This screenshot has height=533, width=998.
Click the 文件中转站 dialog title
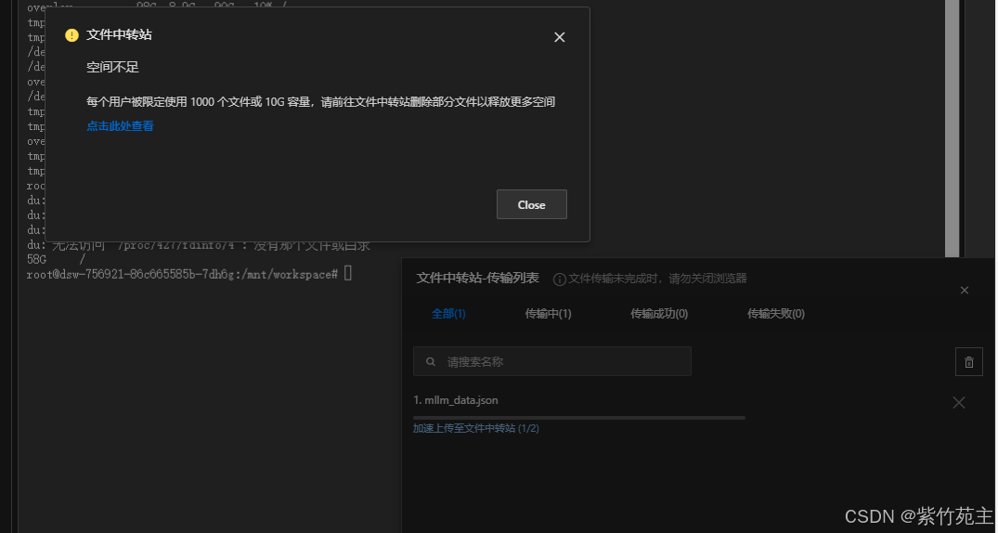[x=119, y=34]
